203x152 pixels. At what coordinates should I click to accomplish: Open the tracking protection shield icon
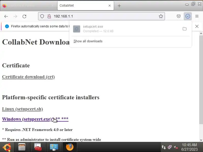click(x=42, y=16)
